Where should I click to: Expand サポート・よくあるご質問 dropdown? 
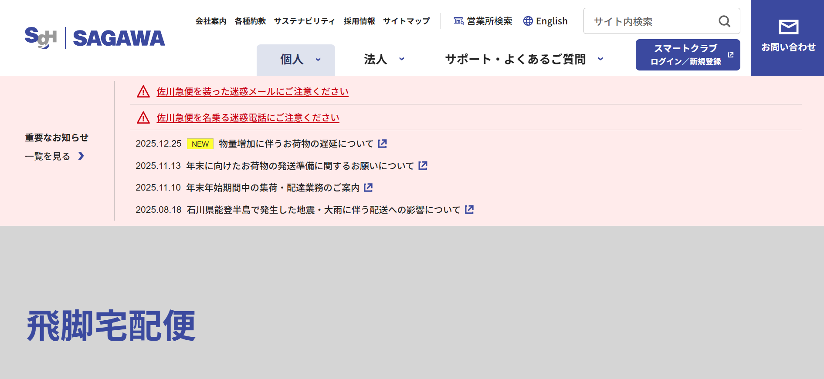coord(524,60)
